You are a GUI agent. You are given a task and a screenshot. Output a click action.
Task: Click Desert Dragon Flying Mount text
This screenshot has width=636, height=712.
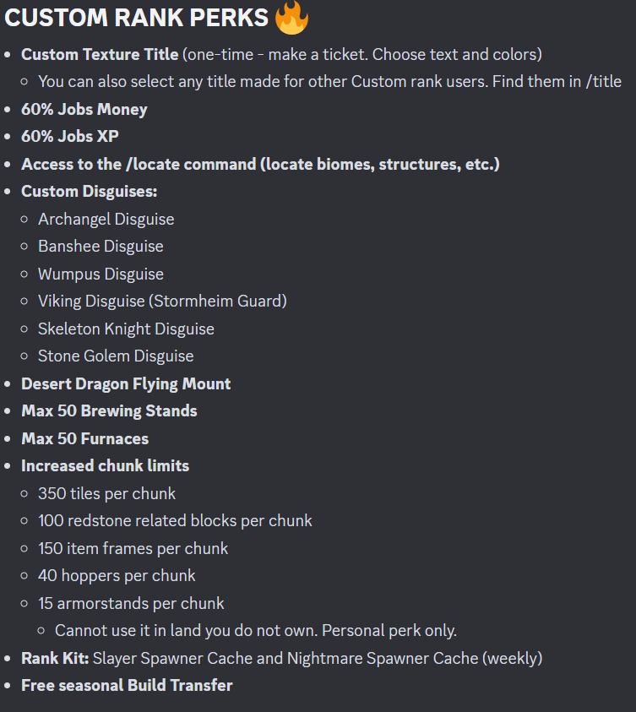[126, 384]
